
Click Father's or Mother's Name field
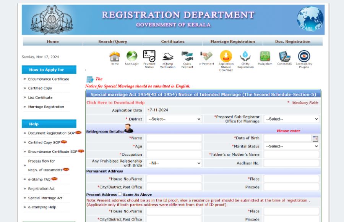(291, 155)
